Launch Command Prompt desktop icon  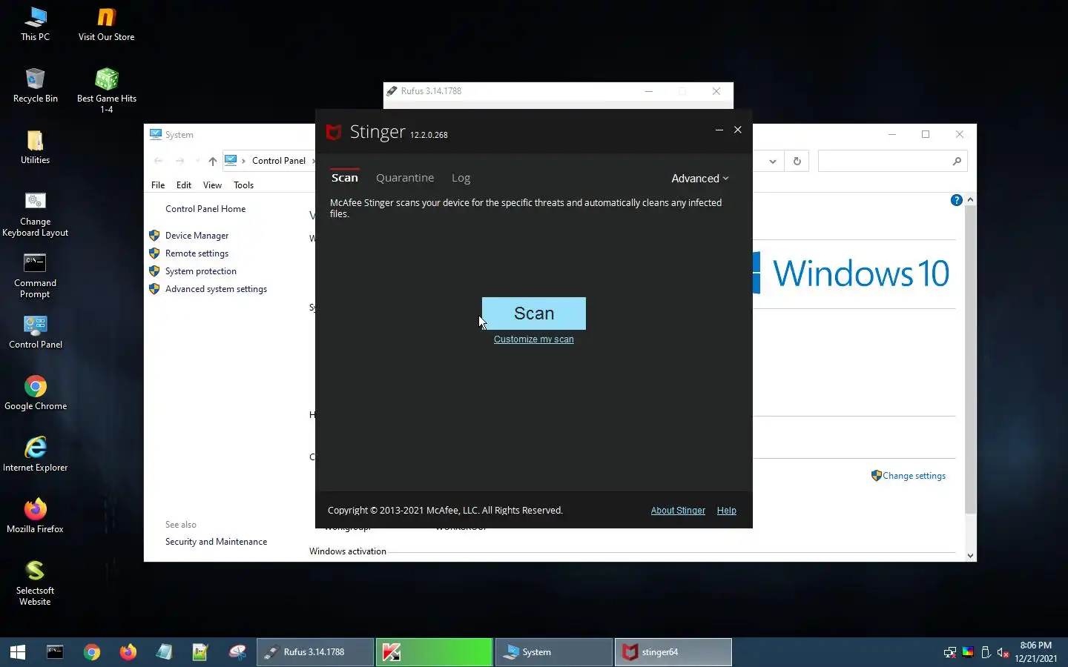[x=35, y=276]
